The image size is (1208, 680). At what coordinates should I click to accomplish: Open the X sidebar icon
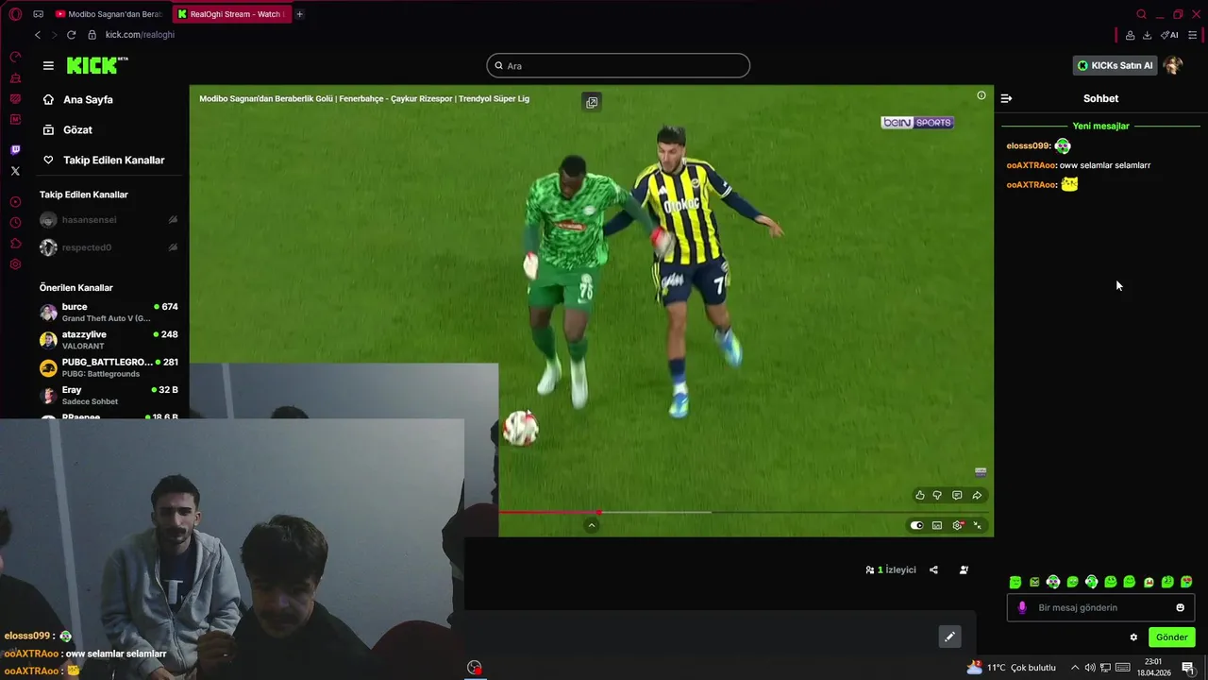pyautogui.click(x=15, y=171)
